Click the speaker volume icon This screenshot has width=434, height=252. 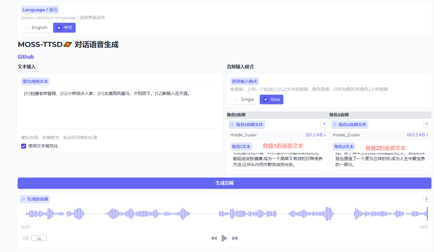click(25, 238)
